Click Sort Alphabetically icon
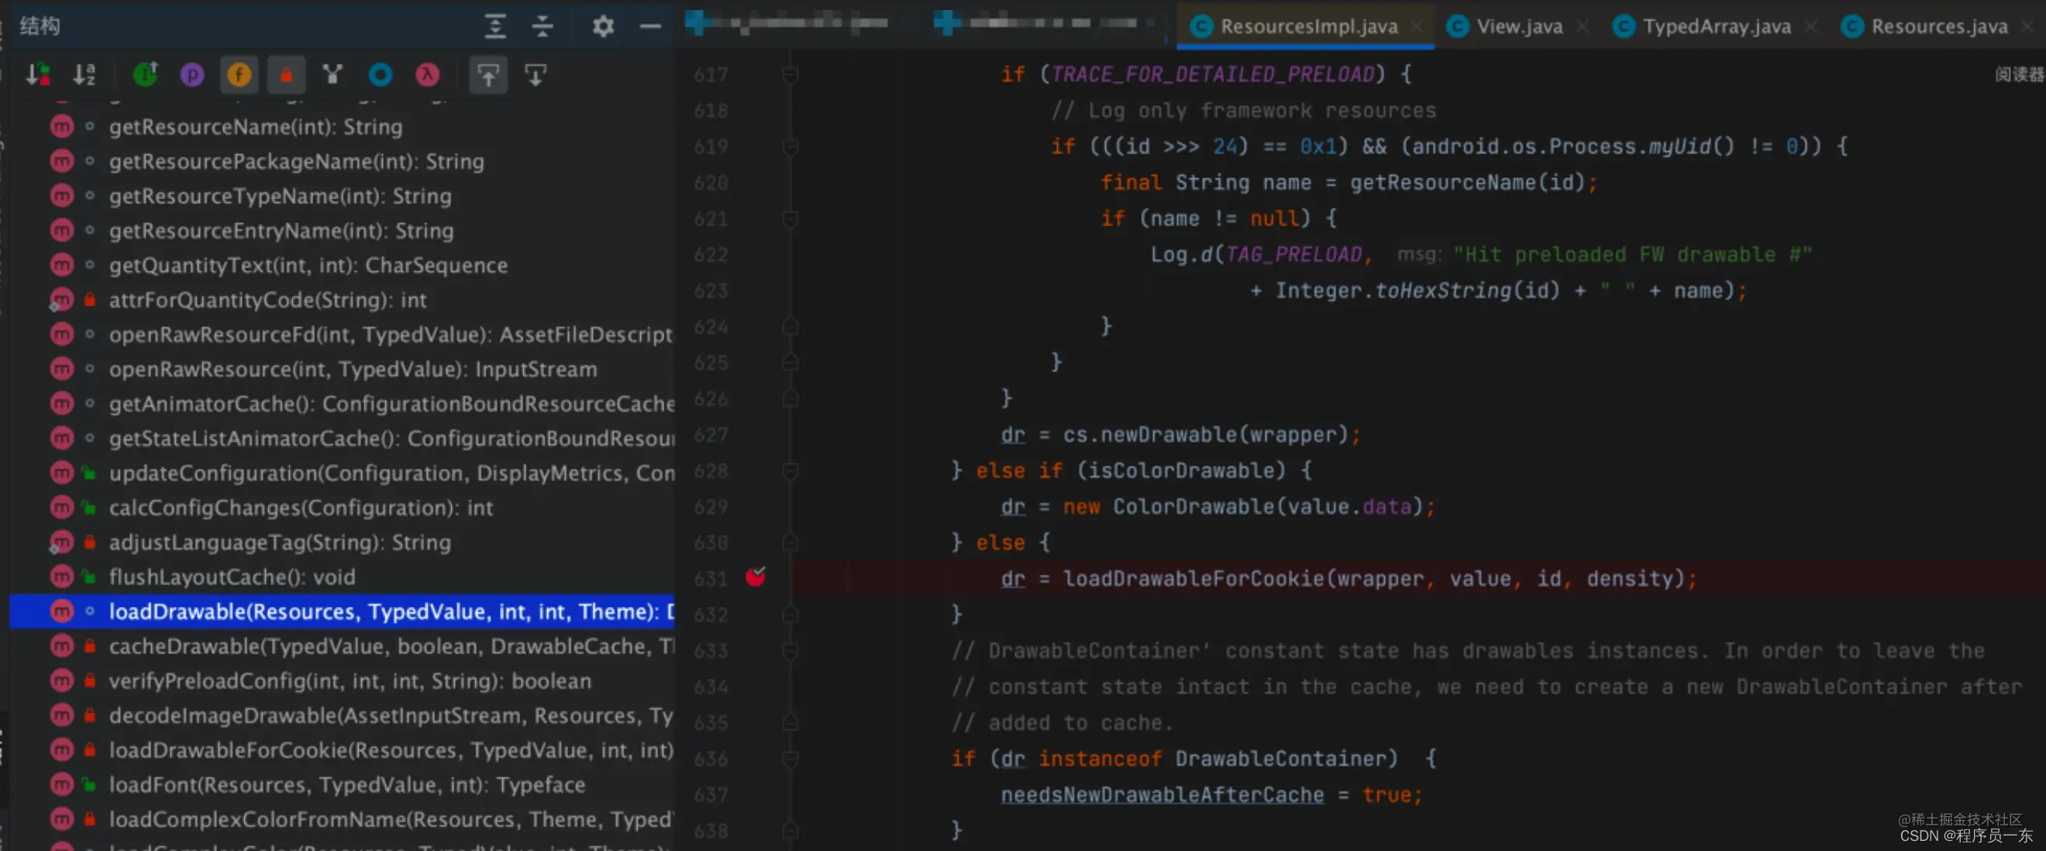This screenshot has width=2046, height=851. click(x=84, y=74)
